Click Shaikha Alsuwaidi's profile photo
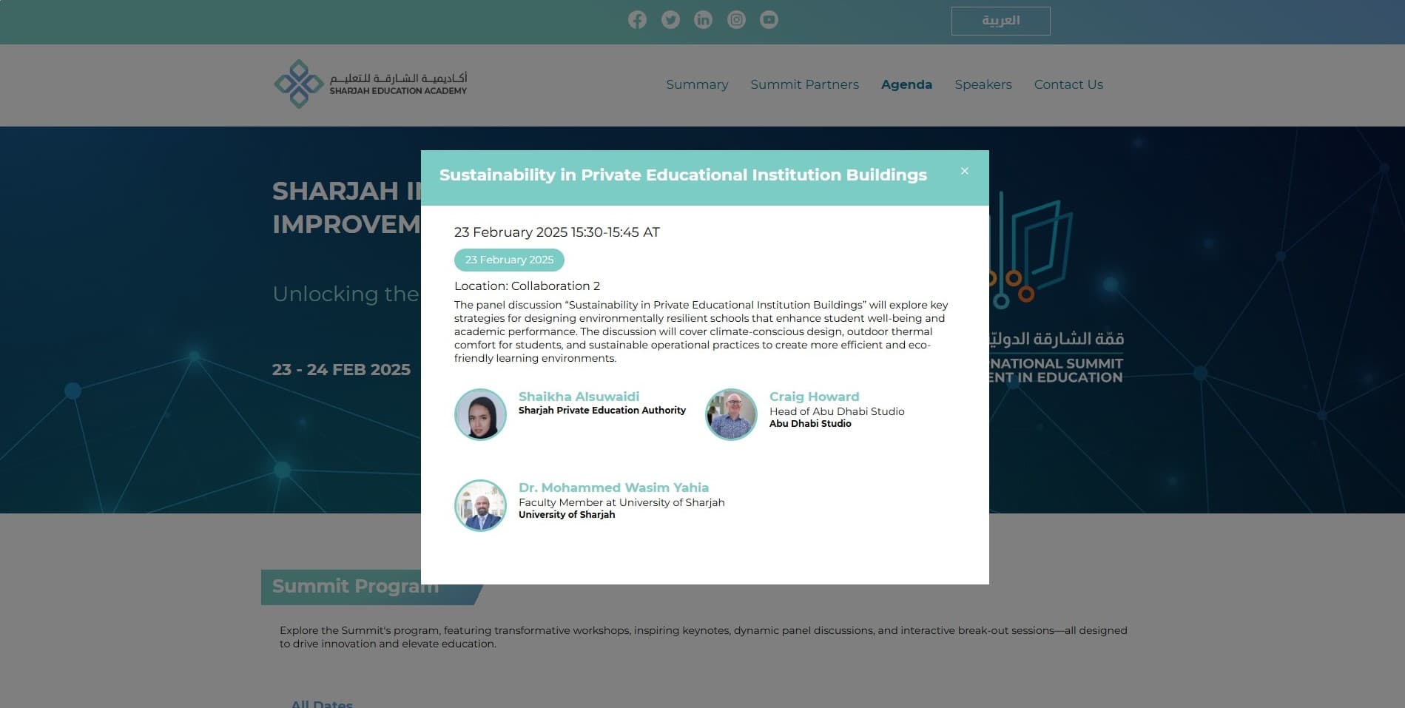1405x708 pixels. 480,414
